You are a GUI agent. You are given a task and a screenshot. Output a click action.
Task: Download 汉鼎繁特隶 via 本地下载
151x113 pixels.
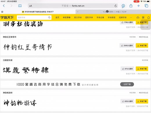click(x=142, y=69)
